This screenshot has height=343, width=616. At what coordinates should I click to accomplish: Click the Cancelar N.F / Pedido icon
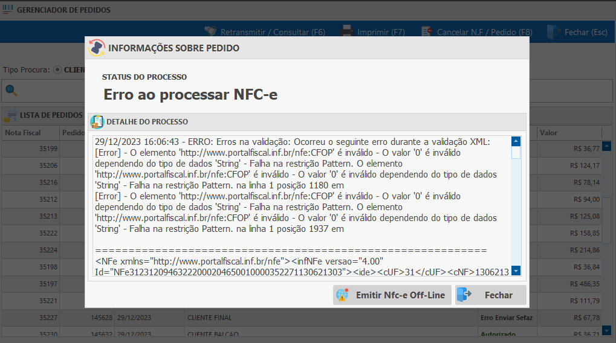pos(426,31)
